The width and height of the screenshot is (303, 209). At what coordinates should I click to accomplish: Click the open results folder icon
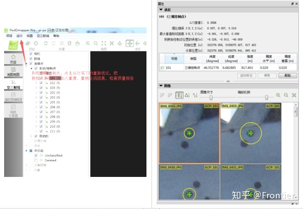(x=77, y=43)
